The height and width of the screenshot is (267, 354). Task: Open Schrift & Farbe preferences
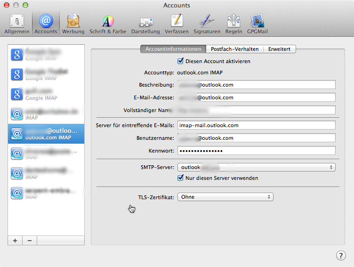[108, 24]
